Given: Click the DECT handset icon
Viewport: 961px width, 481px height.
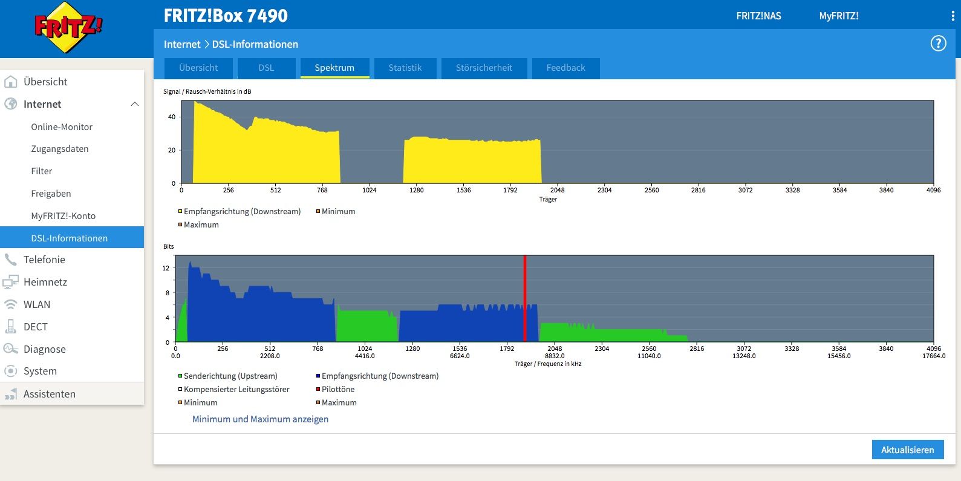Looking at the screenshot, I should coord(11,327).
